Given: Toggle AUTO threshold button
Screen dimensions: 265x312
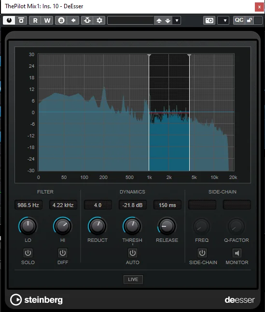Looking at the screenshot, I should click(x=133, y=253).
